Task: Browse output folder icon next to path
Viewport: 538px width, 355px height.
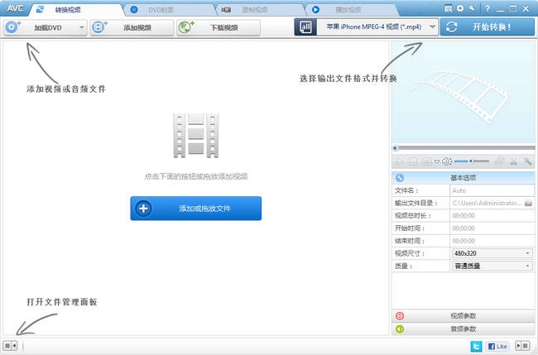Action: (528, 203)
